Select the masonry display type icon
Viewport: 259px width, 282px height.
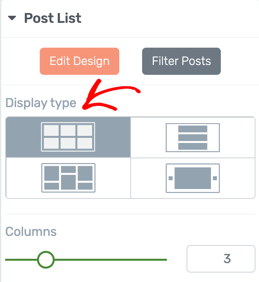[x=68, y=178]
